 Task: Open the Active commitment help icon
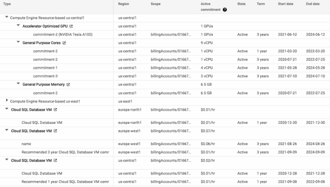pos(225,10)
